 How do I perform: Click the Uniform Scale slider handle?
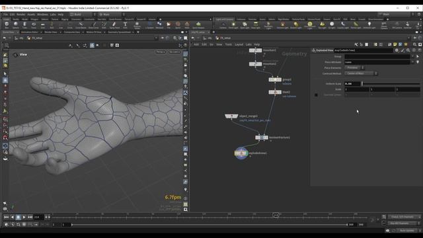click(x=362, y=84)
